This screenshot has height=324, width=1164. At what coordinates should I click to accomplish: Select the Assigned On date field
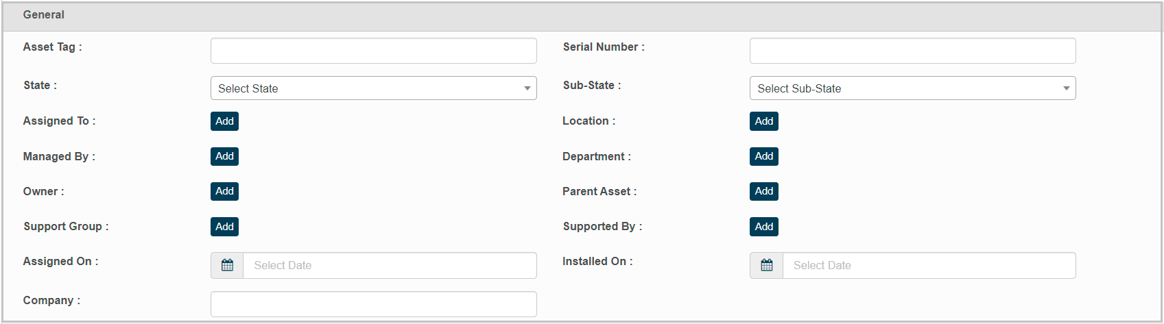[x=389, y=265]
